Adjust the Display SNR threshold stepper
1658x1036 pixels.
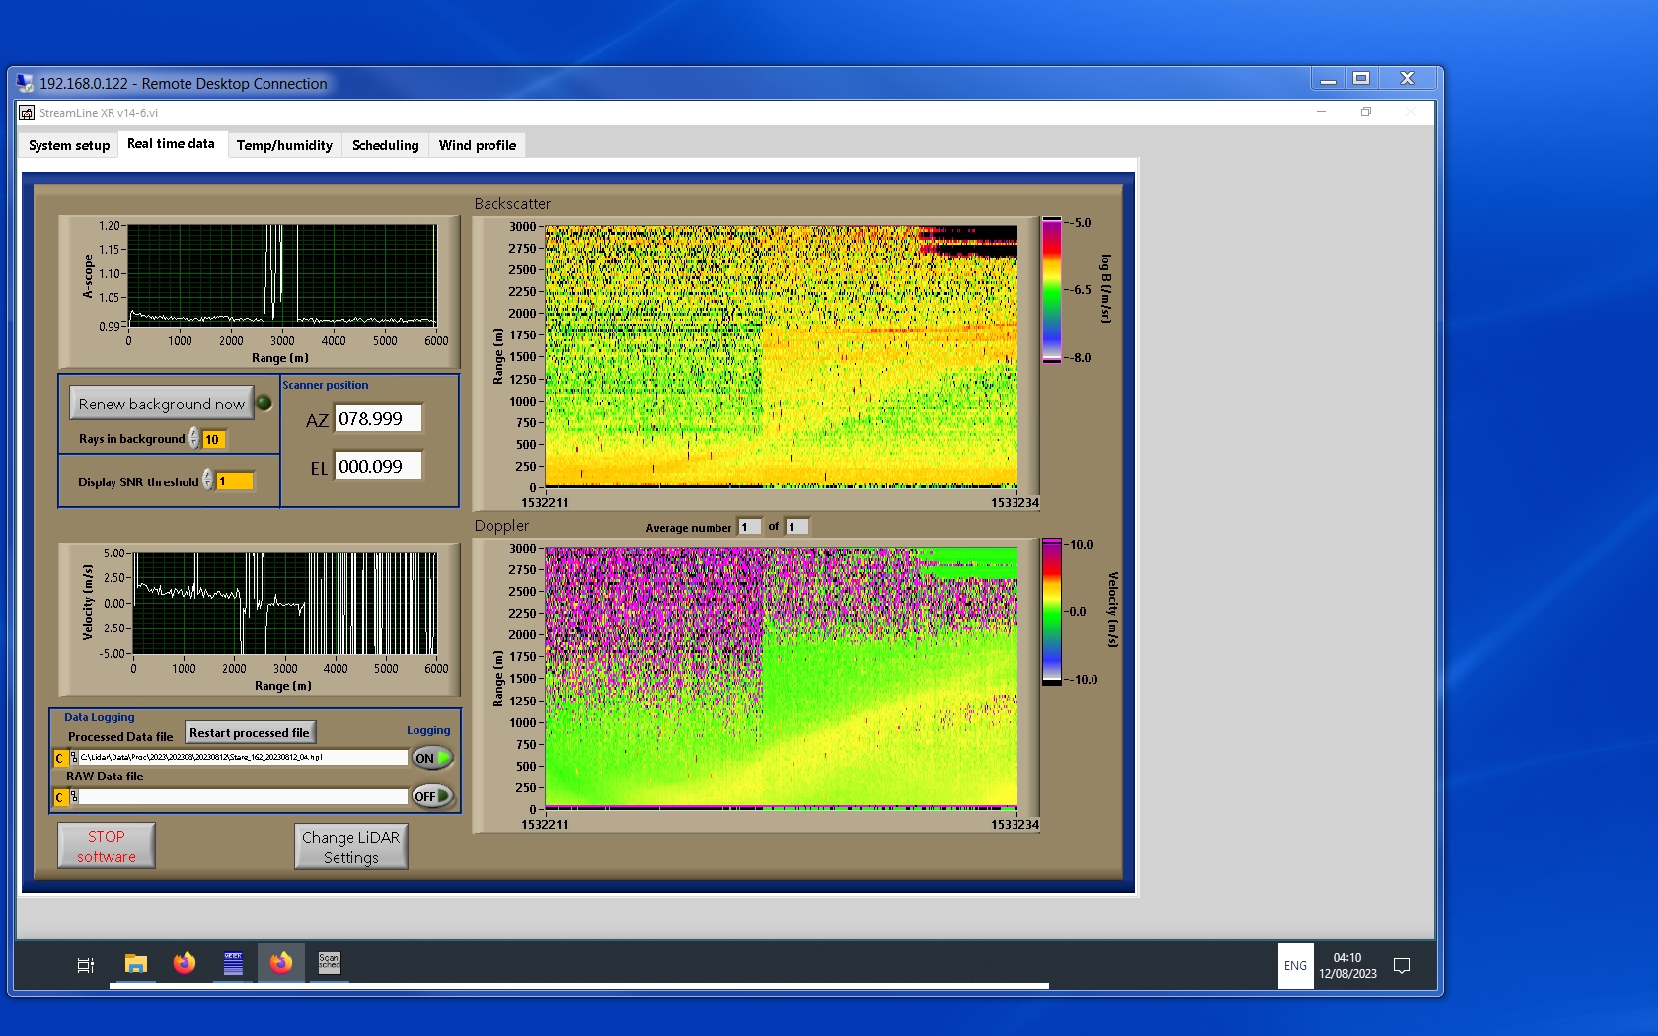[x=208, y=481]
